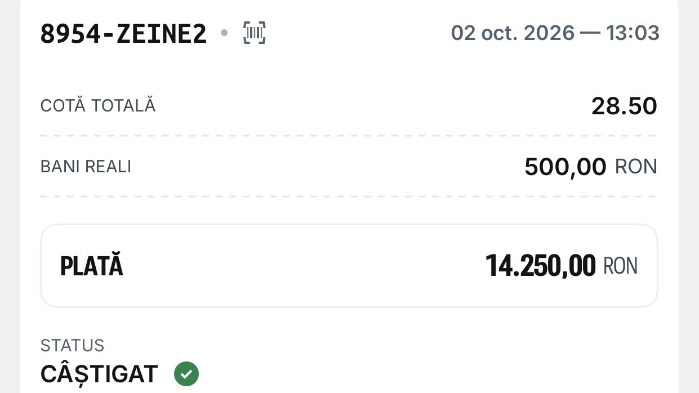Click RON currency next to 500,00
The width and height of the screenshot is (699, 393).
(636, 167)
